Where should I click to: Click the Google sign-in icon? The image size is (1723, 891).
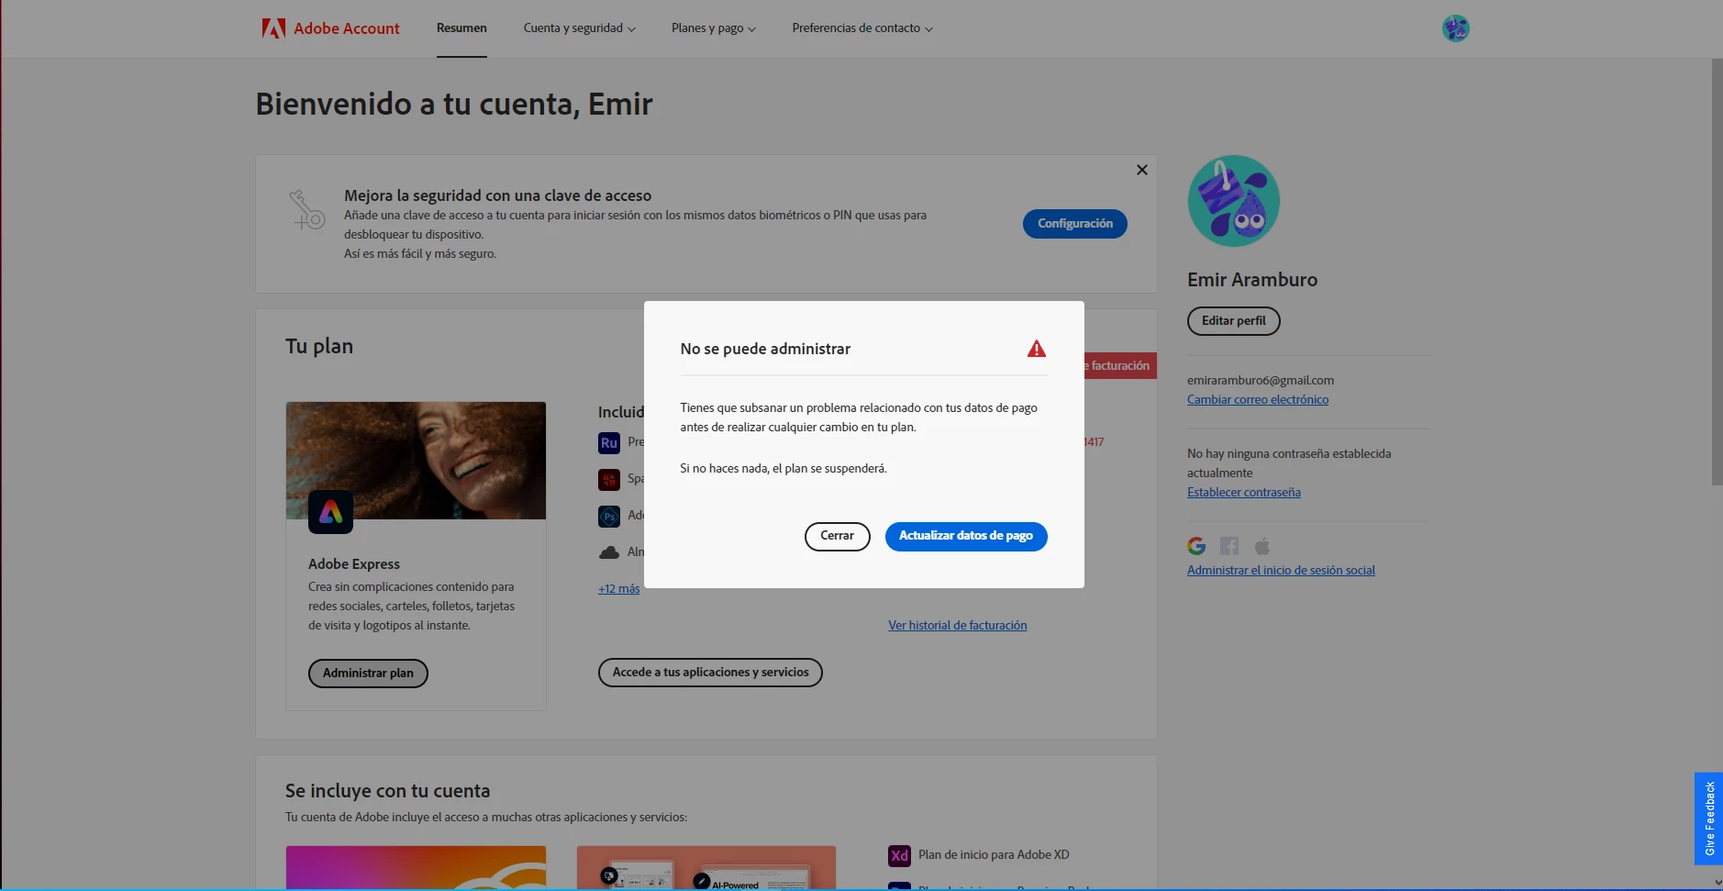pos(1196,546)
